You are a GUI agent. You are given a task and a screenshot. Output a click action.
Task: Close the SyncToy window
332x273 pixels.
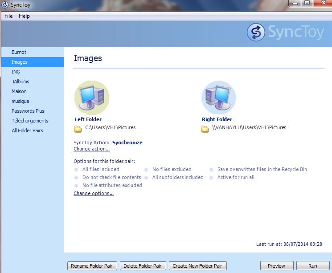pyautogui.click(x=323, y=3)
